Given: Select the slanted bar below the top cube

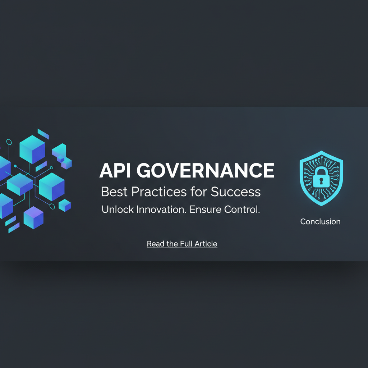Looking at the screenshot, I should tap(41, 166).
